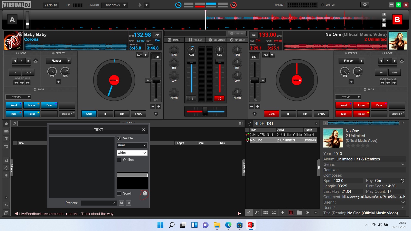Click the filter folder icon in browser sidebar
411x231 pixels.
tap(6, 139)
